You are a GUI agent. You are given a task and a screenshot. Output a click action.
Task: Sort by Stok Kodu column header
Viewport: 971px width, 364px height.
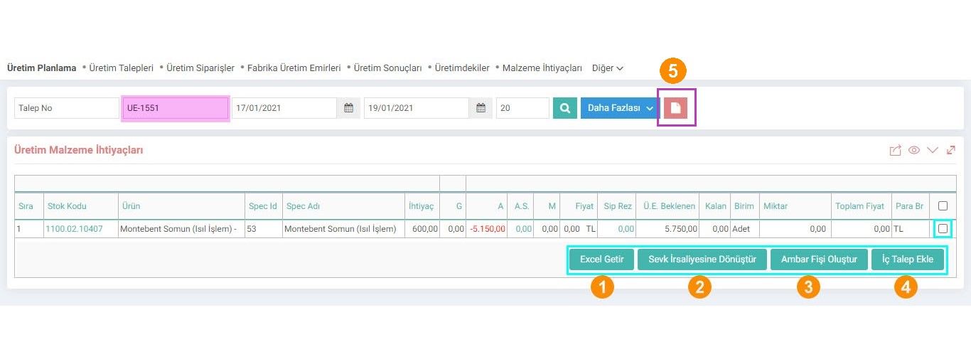click(x=67, y=206)
